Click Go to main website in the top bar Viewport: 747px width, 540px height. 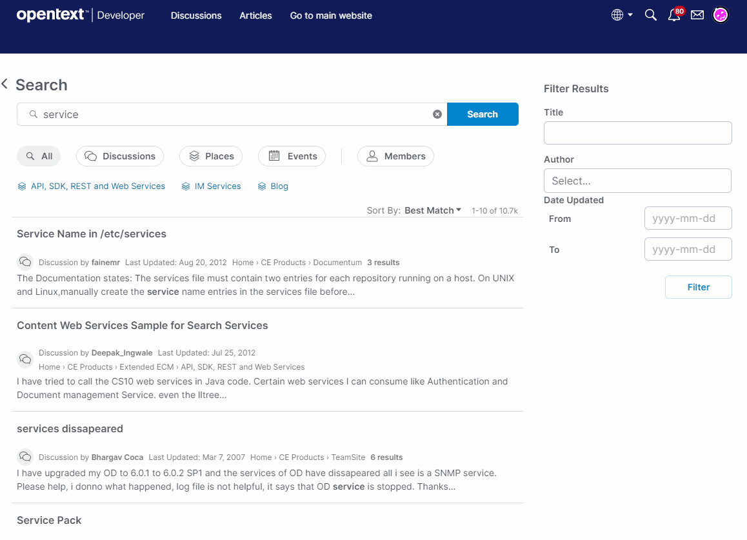tap(331, 15)
